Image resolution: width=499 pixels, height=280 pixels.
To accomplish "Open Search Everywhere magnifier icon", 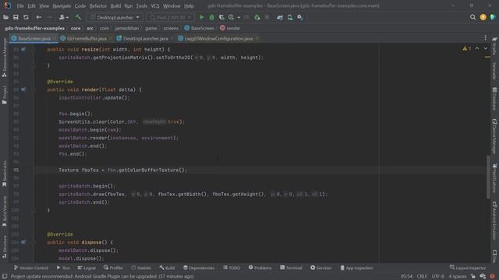I will [x=473, y=17].
